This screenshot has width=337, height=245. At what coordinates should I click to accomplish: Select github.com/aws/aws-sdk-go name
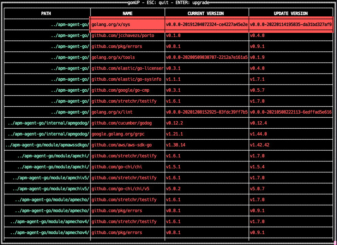pos(122,145)
